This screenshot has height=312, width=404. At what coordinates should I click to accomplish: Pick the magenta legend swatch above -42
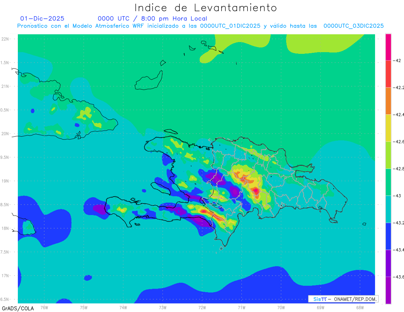pyautogui.click(x=388, y=47)
